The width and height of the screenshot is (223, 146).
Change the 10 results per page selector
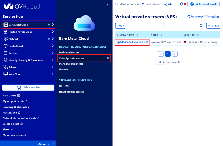click(x=161, y=62)
